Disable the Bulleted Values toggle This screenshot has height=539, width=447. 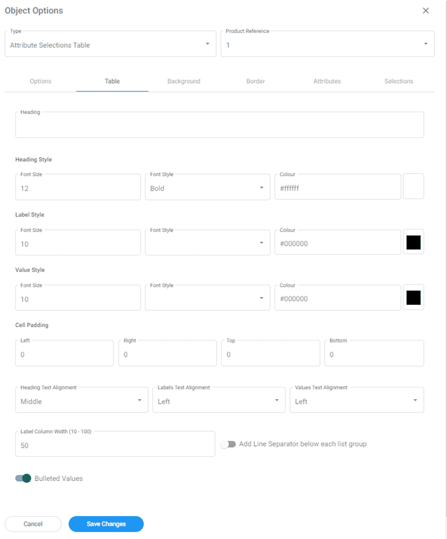(23, 478)
